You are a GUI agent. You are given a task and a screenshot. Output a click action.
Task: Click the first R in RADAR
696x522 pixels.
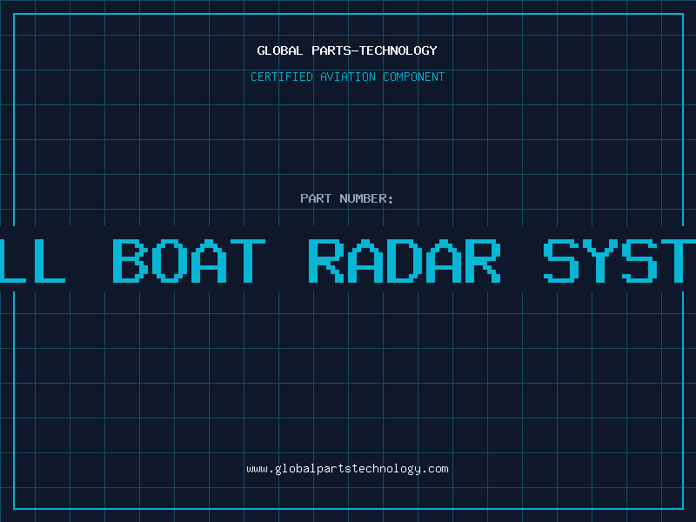(328, 260)
